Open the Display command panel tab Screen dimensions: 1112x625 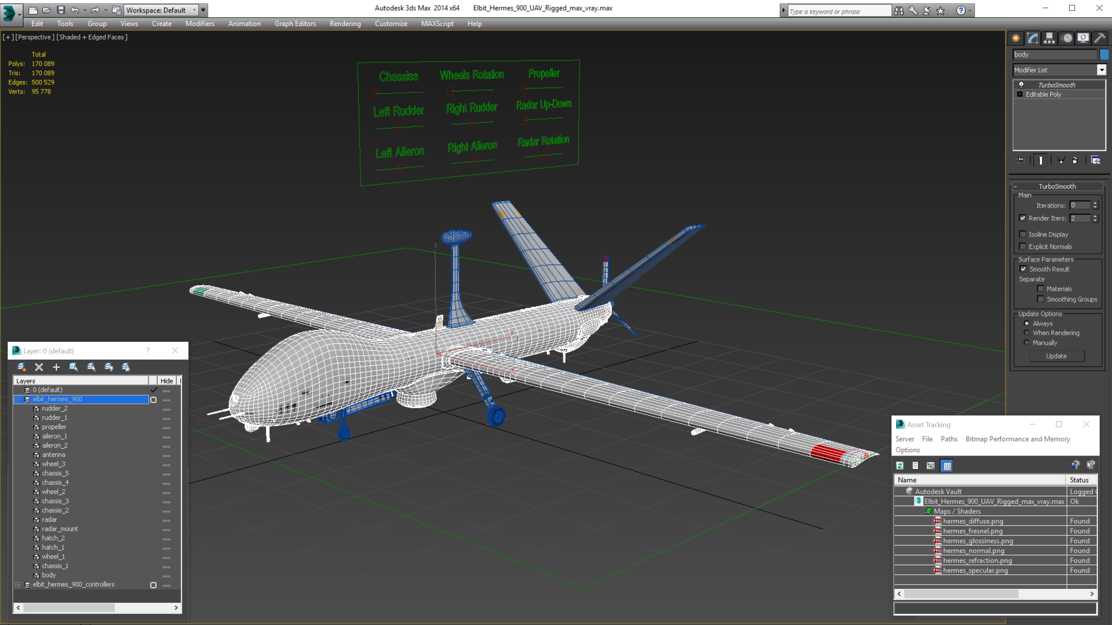[1083, 39]
